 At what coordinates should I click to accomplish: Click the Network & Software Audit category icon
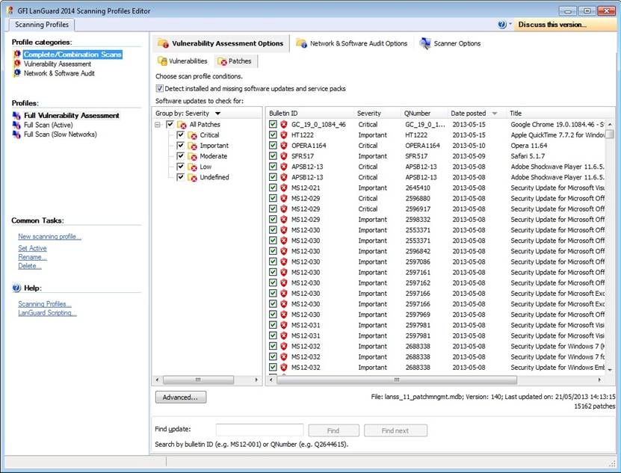(x=16, y=73)
